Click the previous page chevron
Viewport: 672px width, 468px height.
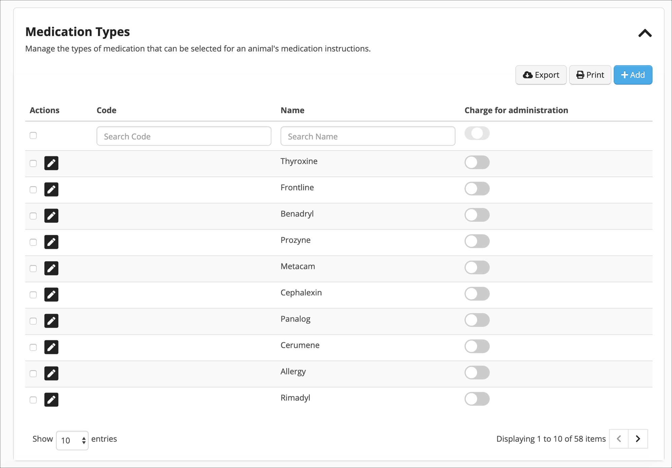click(618, 439)
